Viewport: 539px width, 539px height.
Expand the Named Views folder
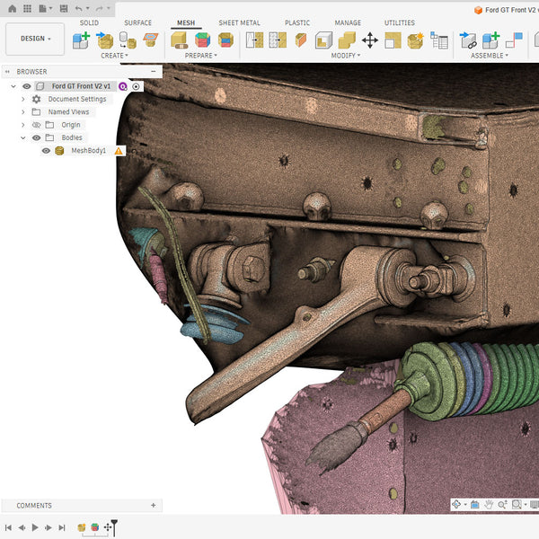tap(23, 112)
